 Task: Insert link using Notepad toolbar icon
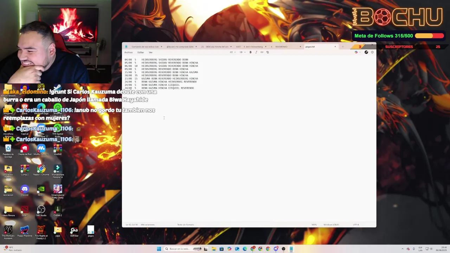(x=262, y=52)
